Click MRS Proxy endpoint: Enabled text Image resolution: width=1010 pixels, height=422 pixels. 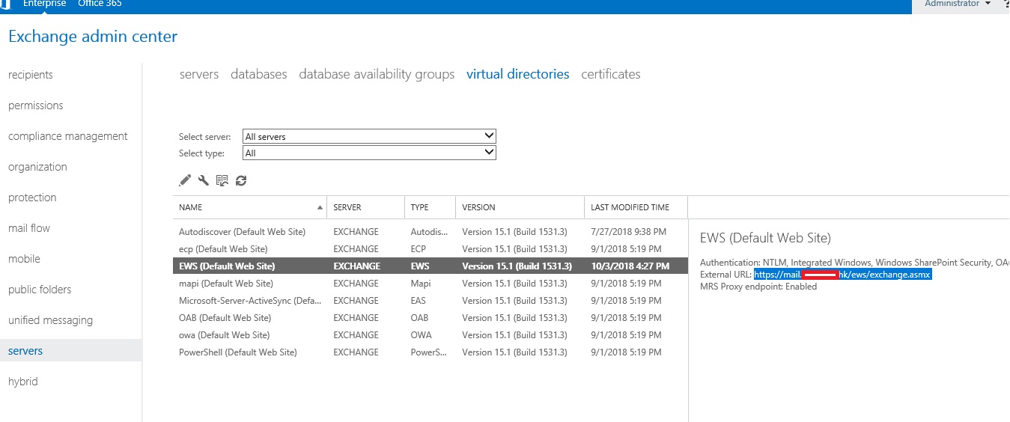pos(758,287)
